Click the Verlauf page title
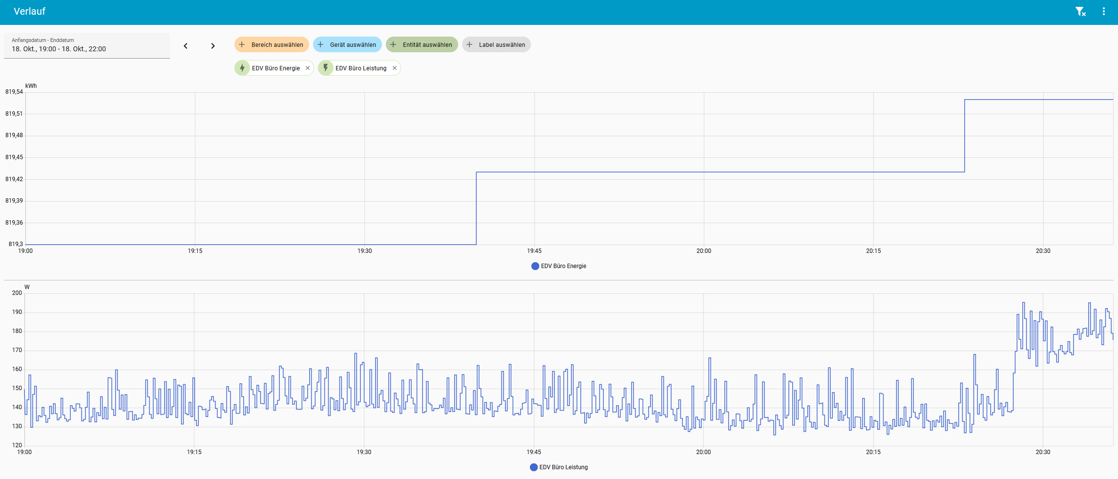 click(x=29, y=12)
